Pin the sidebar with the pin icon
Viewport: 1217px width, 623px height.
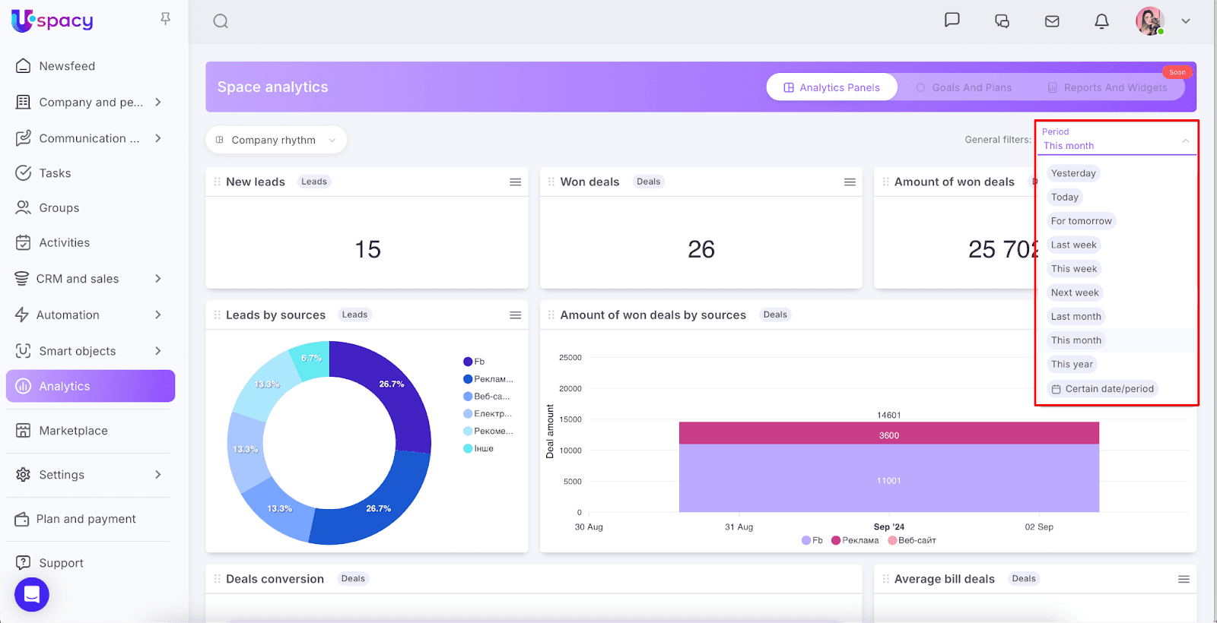165,19
